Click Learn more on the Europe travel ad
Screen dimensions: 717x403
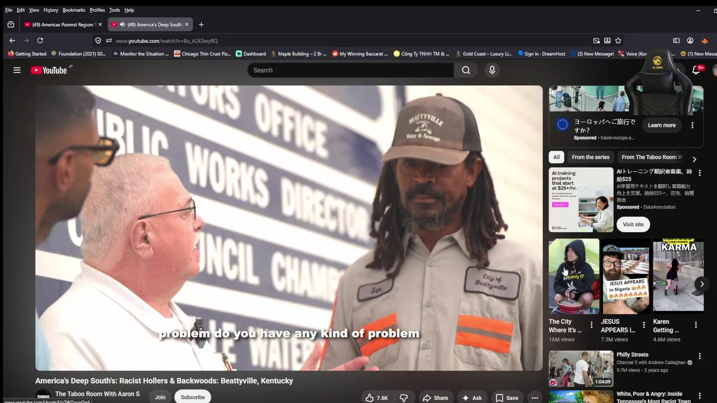click(662, 125)
